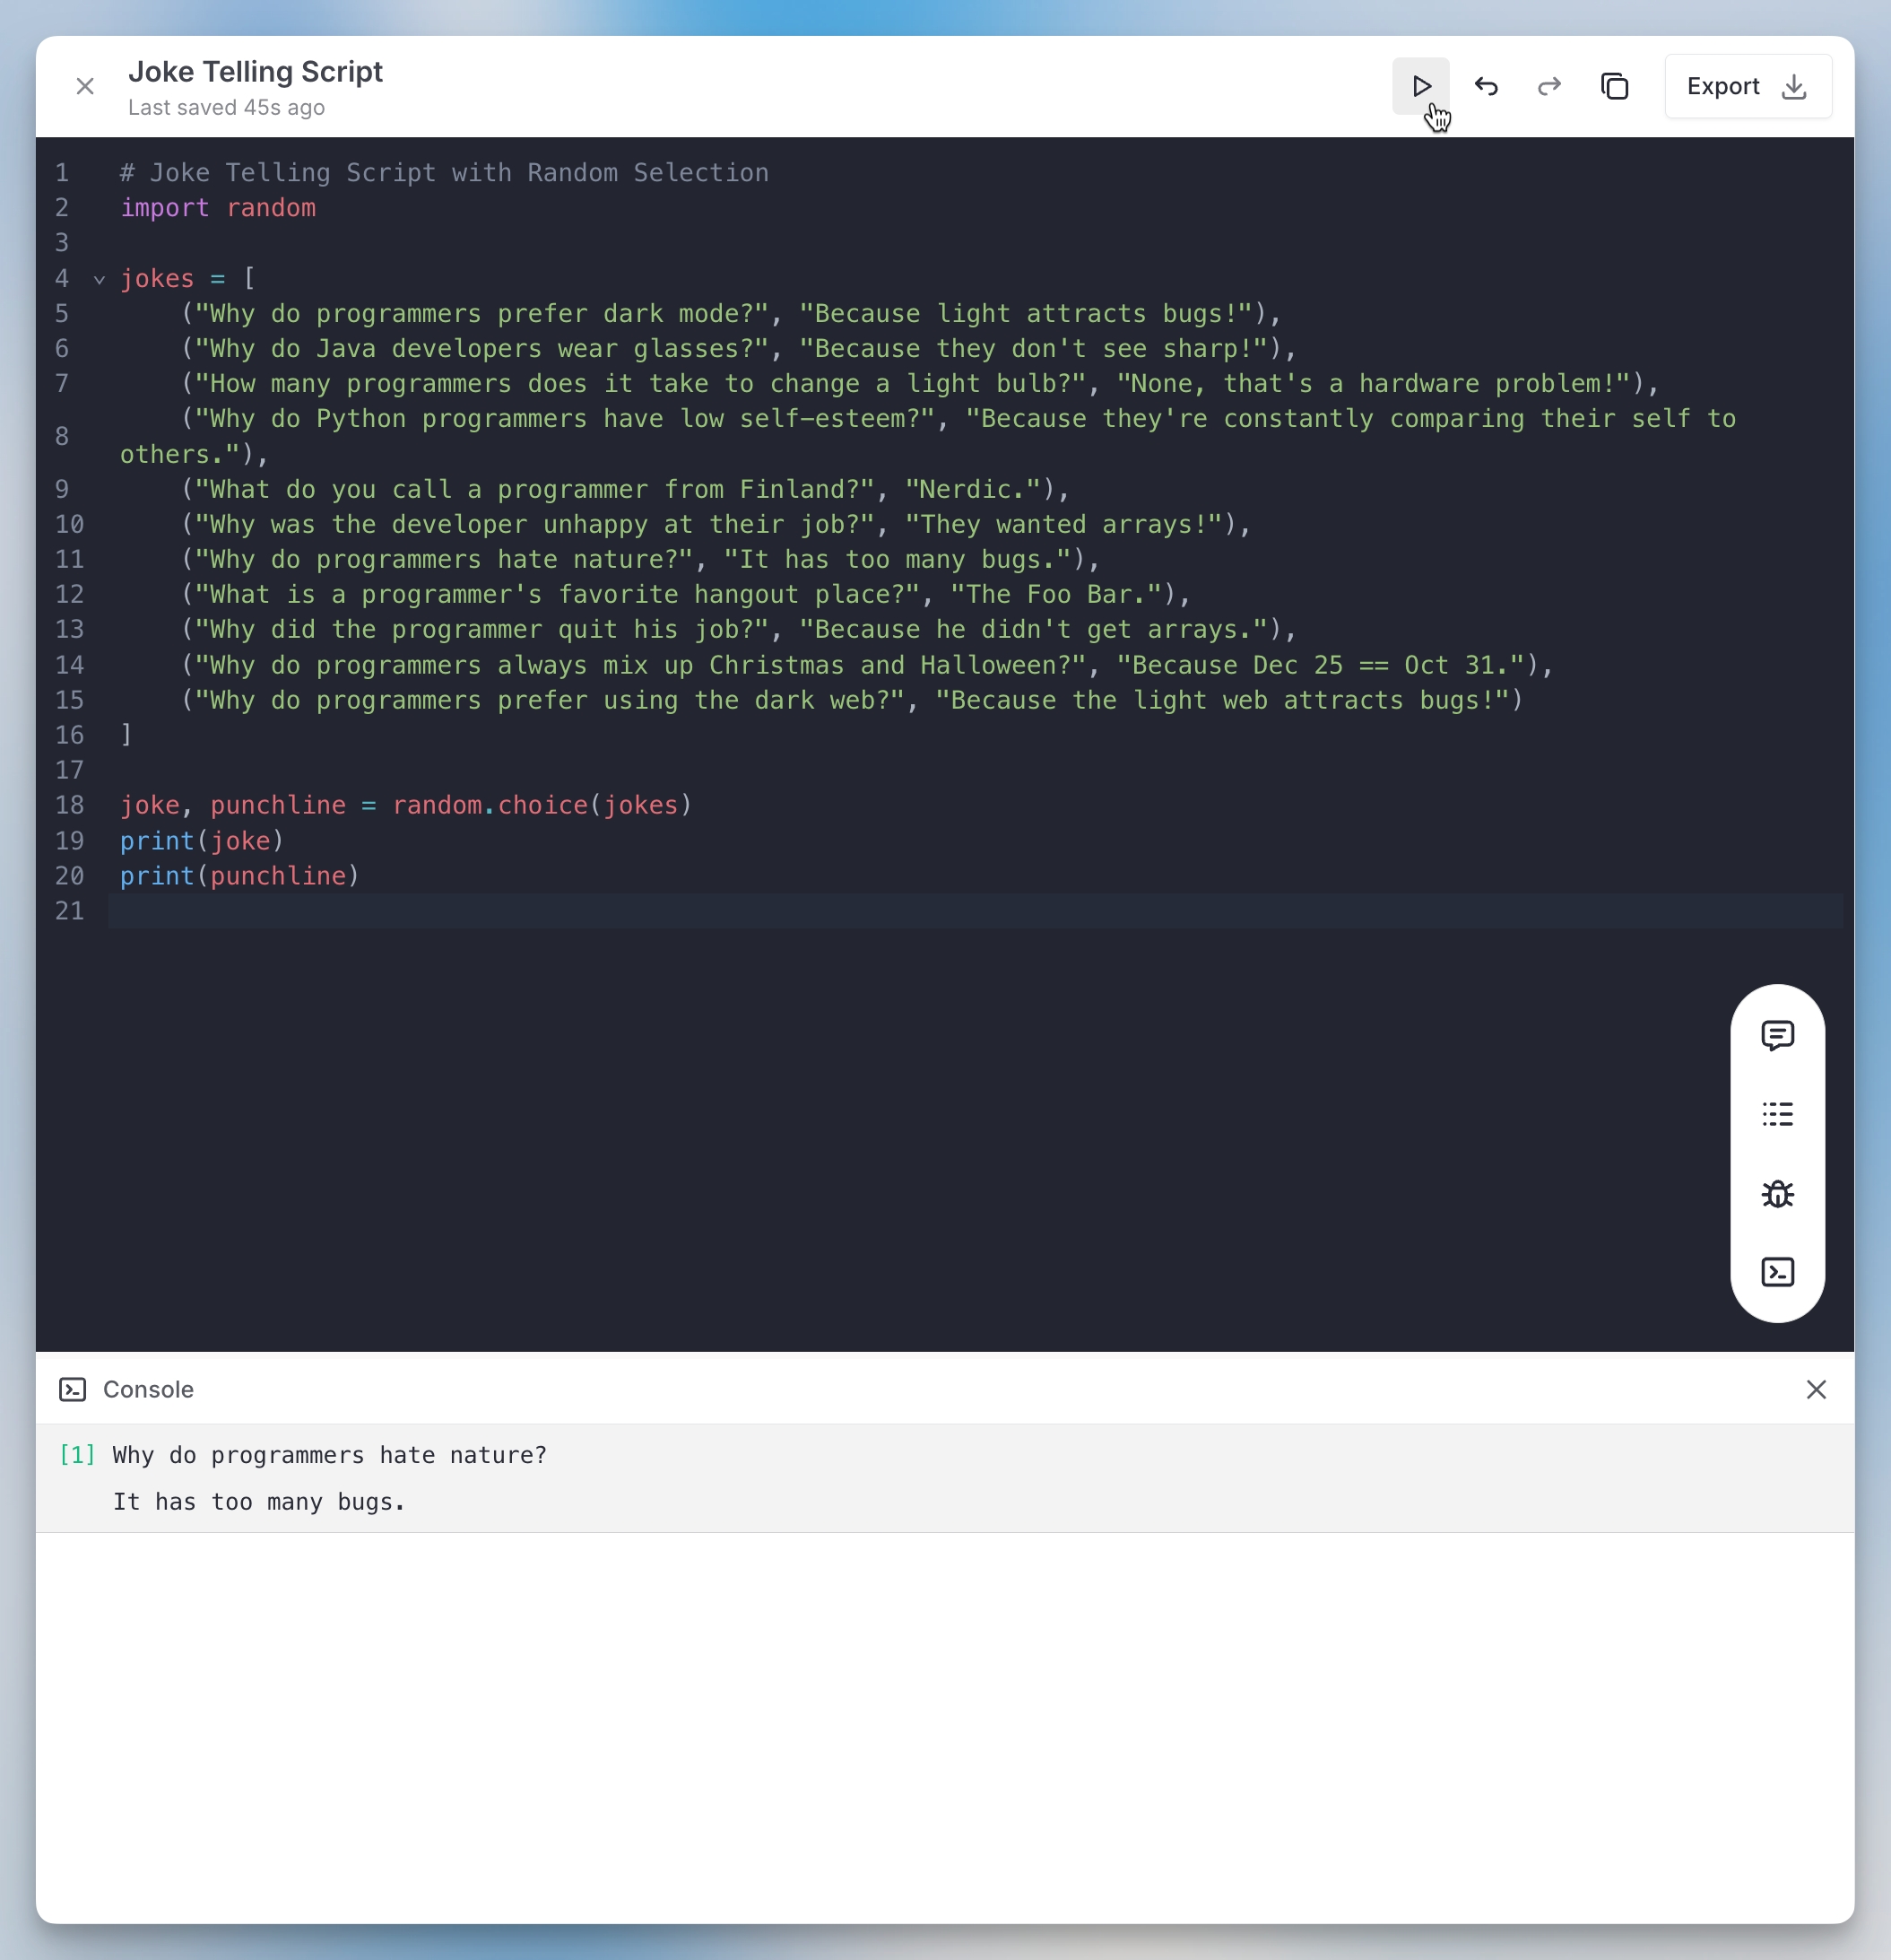Screen dimensions: 1891x1960
Task: Click the random.choice call on line 18
Action: pyautogui.click(x=490, y=805)
